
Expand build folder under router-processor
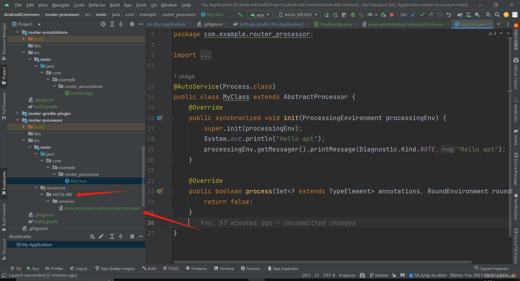(x=24, y=127)
